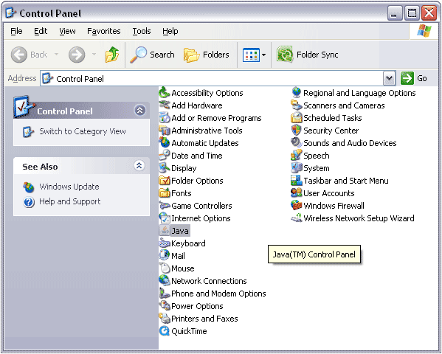Viewport: 442px width, 354px height.
Task: Go up one folder level
Action: pyautogui.click(x=112, y=55)
